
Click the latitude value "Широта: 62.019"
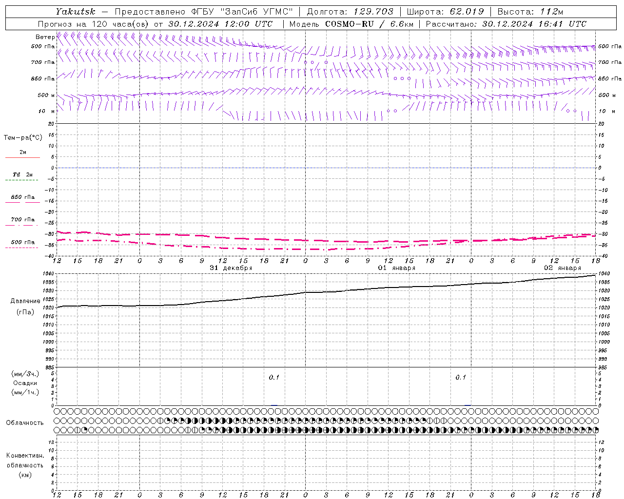[445, 12]
